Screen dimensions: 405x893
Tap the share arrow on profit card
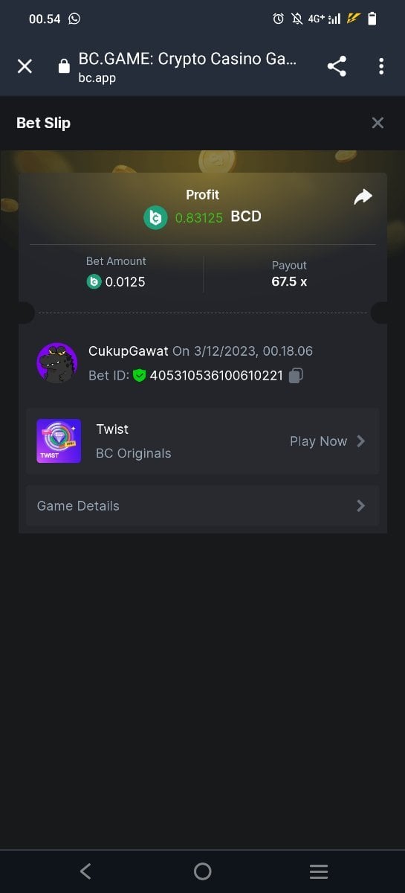(363, 196)
